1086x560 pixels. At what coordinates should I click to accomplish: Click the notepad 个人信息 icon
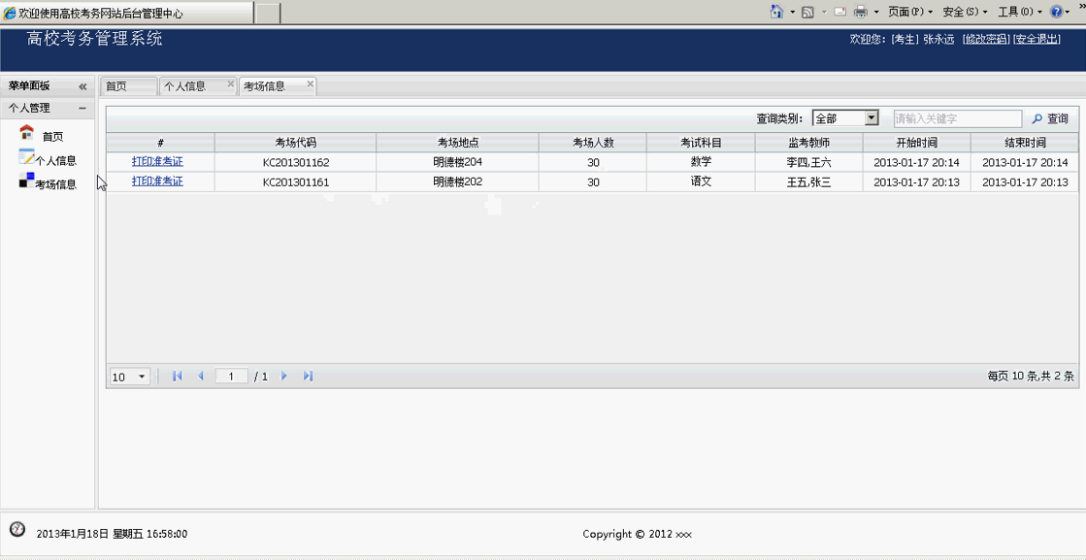coord(26,155)
